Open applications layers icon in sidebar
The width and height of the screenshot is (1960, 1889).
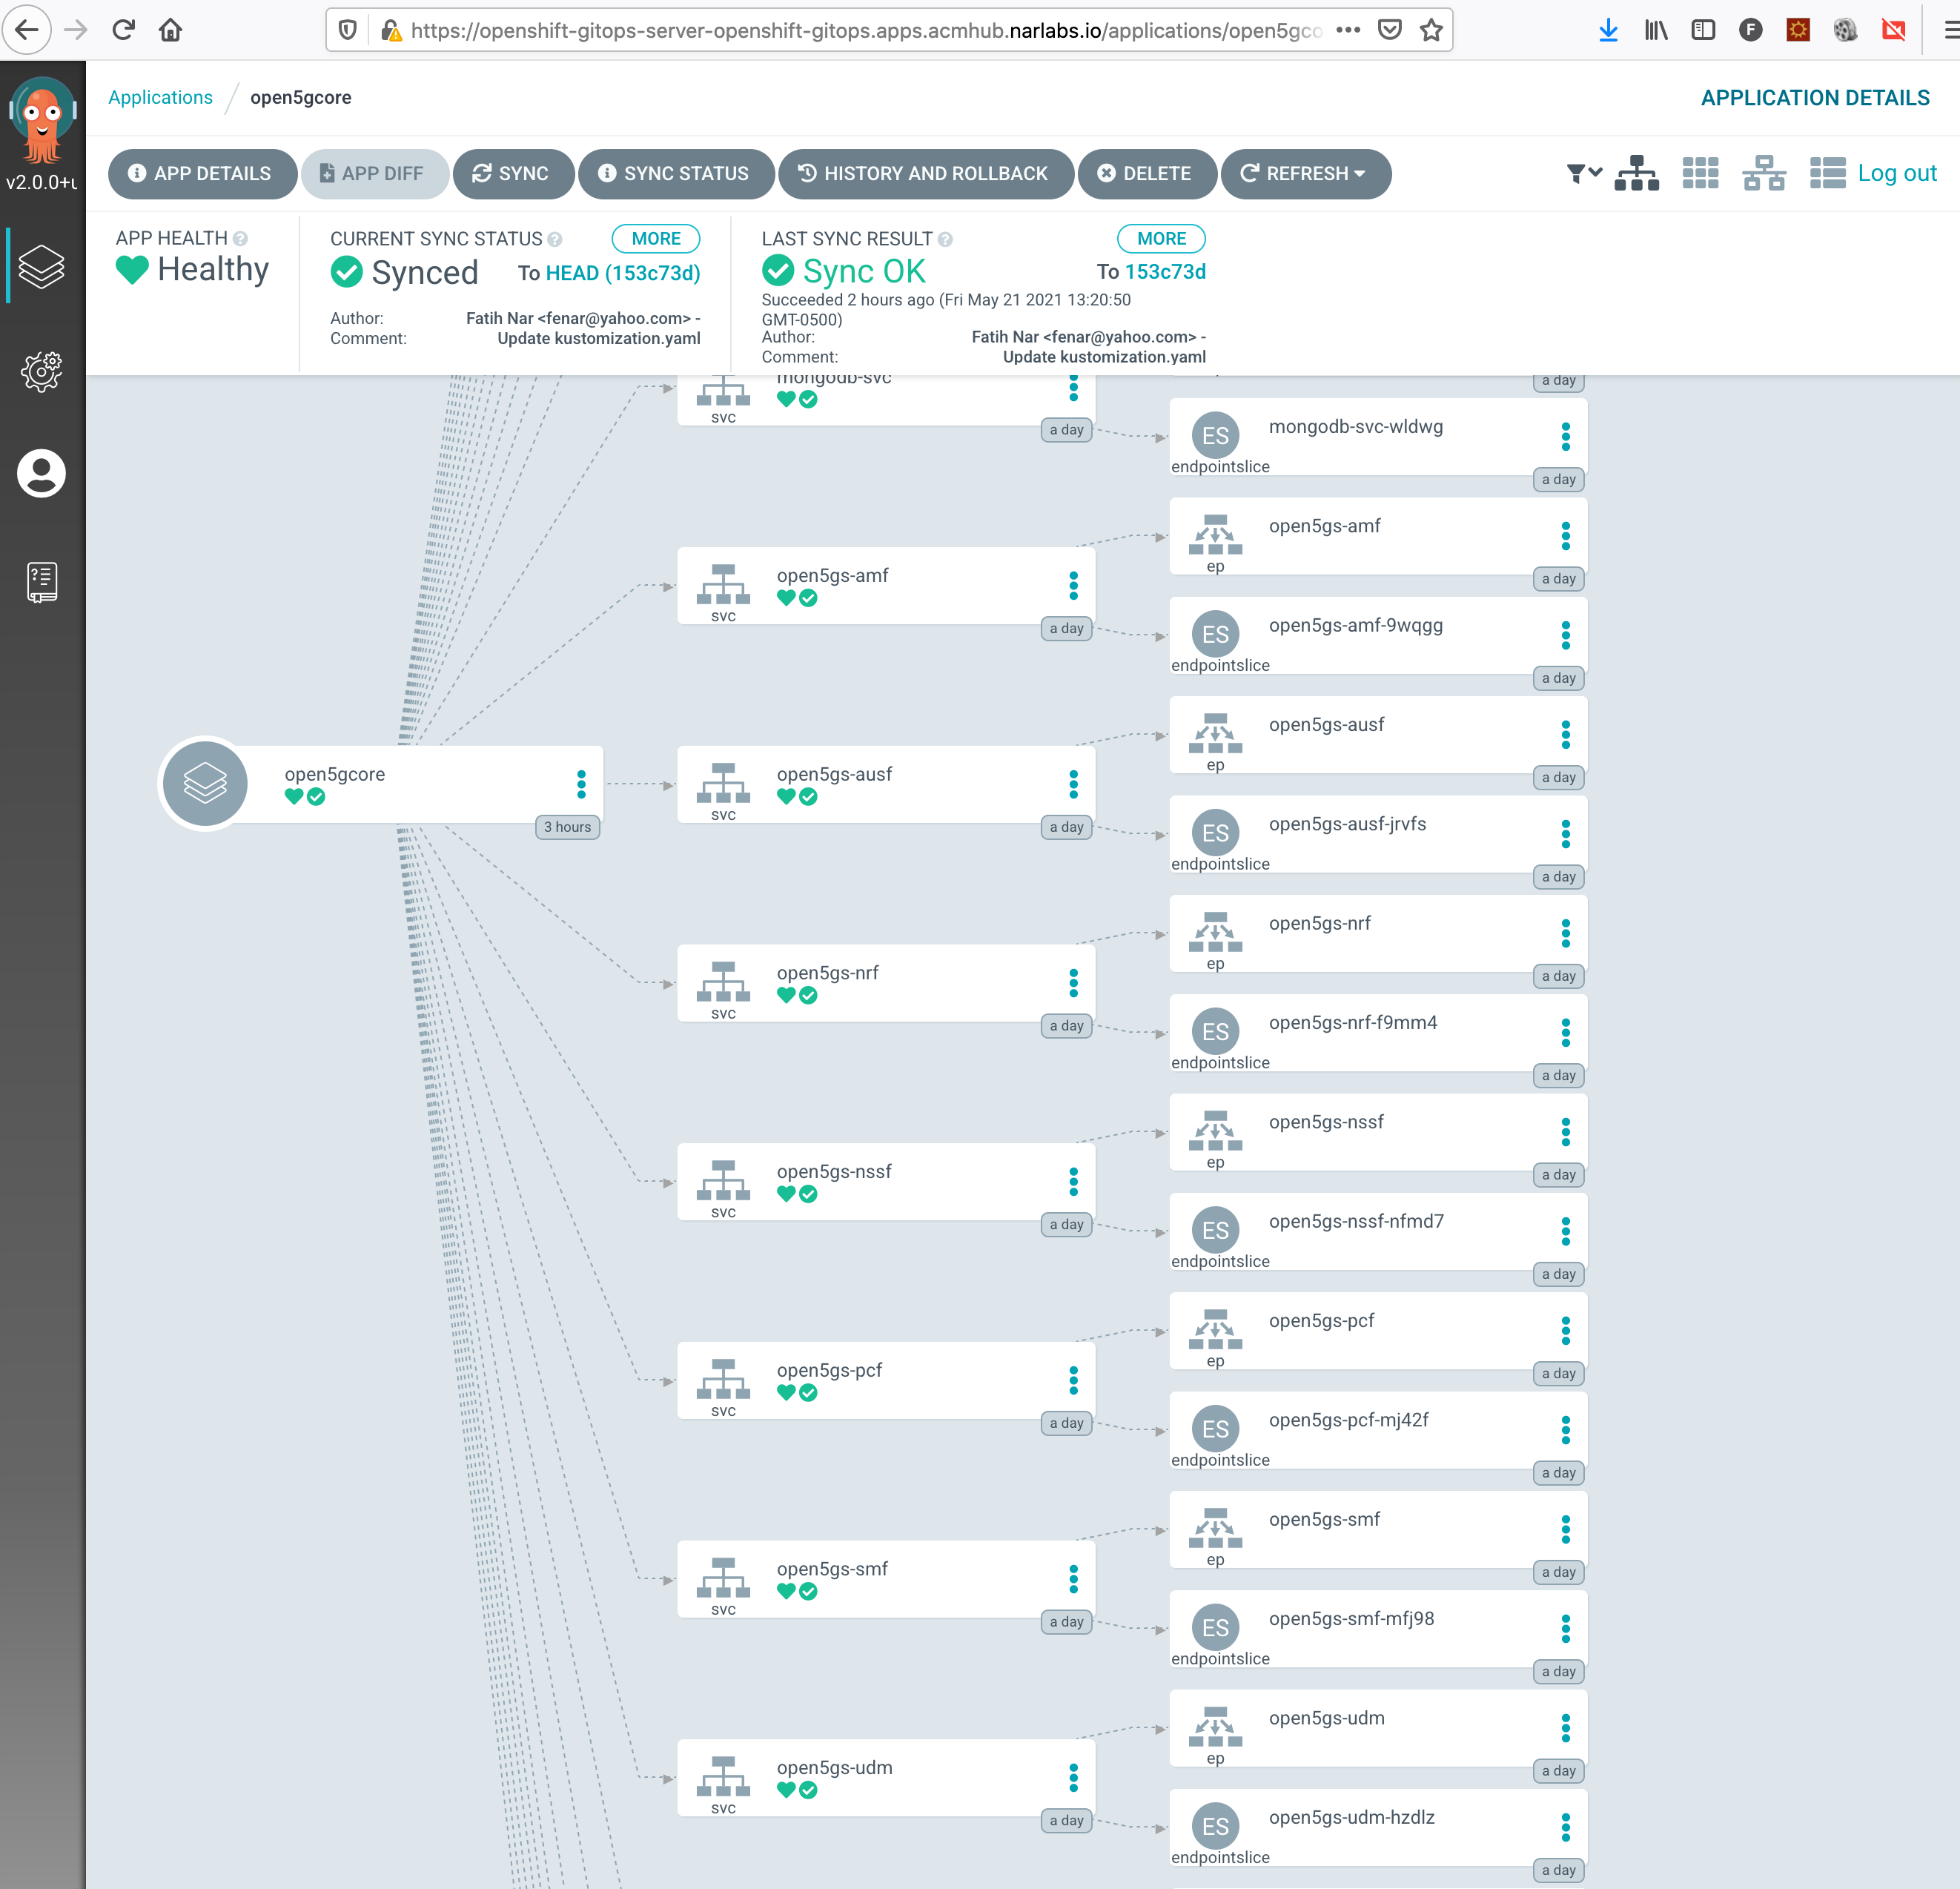(x=41, y=266)
